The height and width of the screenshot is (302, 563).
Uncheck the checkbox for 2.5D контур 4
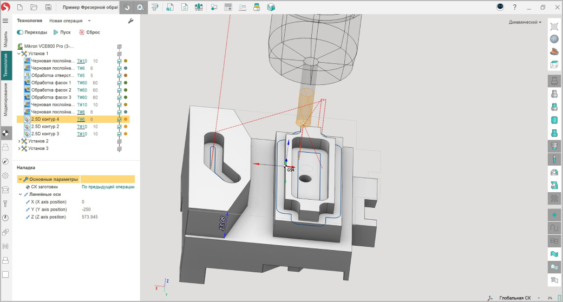(x=119, y=119)
